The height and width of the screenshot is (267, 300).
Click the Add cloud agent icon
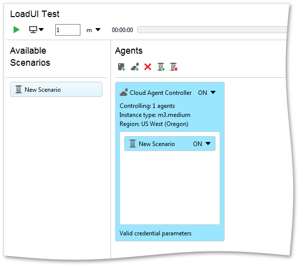(135, 67)
